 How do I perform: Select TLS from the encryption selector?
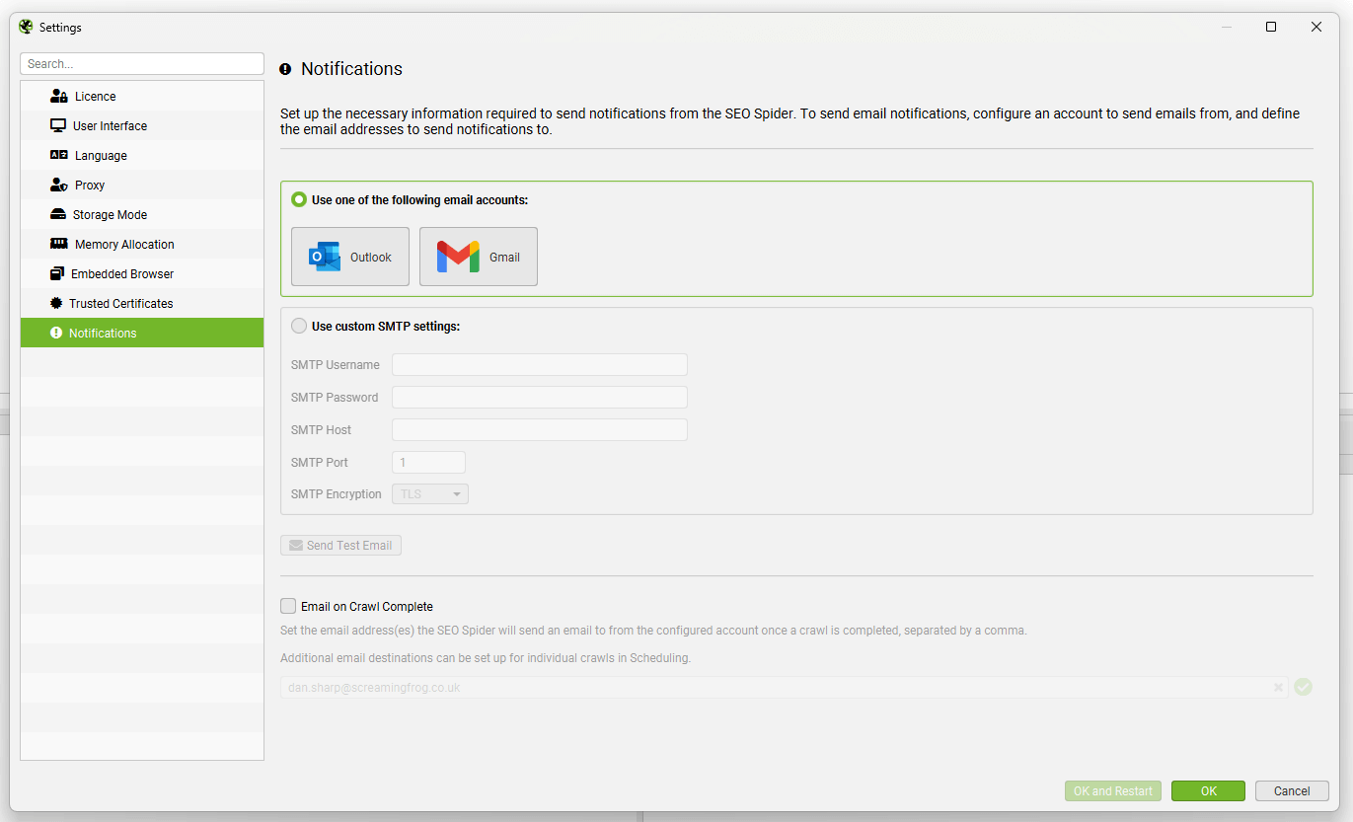[x=429, y=493]
